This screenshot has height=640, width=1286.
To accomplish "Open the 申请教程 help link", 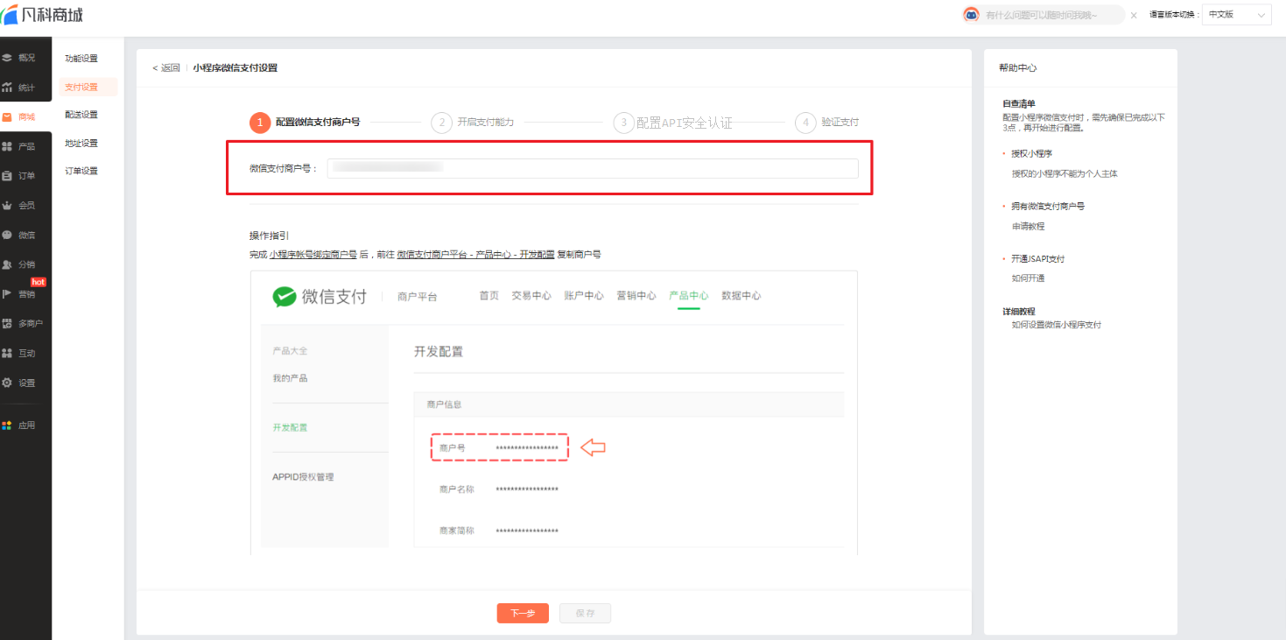I will [1028, 226].
